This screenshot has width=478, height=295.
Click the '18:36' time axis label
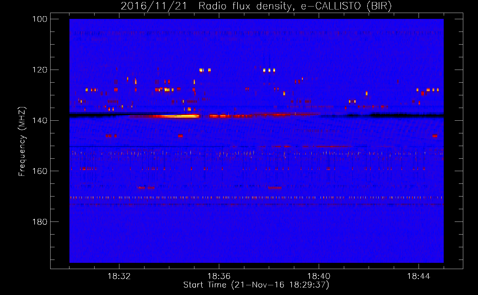tap(219, 276)
